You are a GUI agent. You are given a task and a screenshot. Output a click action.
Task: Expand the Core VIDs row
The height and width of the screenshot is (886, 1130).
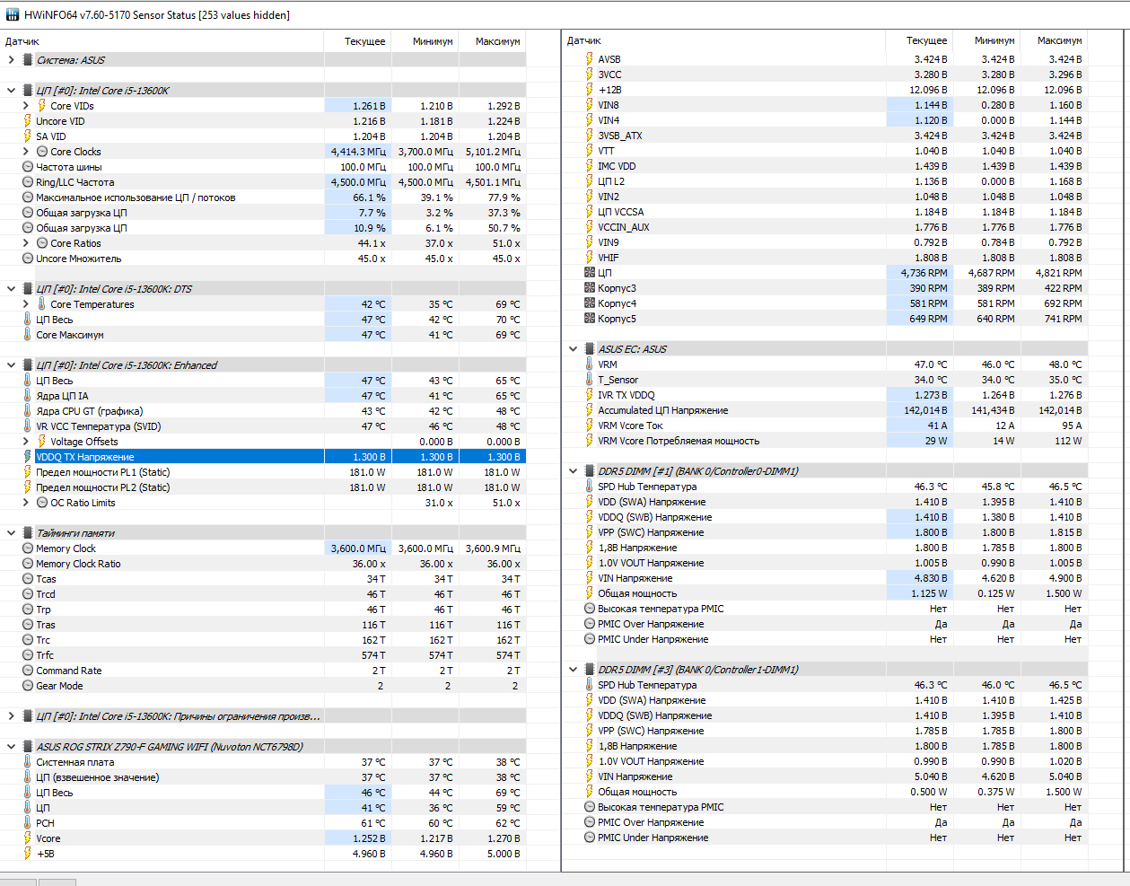(25, 106)
